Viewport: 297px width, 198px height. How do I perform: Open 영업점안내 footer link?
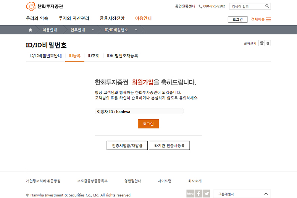coord(133,181)
